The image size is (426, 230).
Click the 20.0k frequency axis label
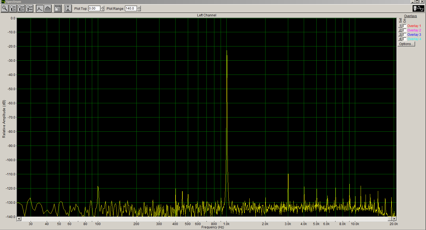[394, 224]
